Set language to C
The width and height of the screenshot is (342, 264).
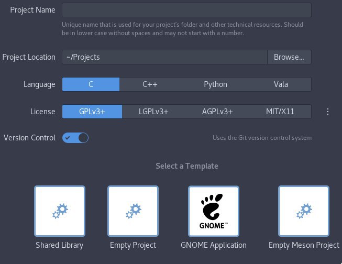coord(91,84)
